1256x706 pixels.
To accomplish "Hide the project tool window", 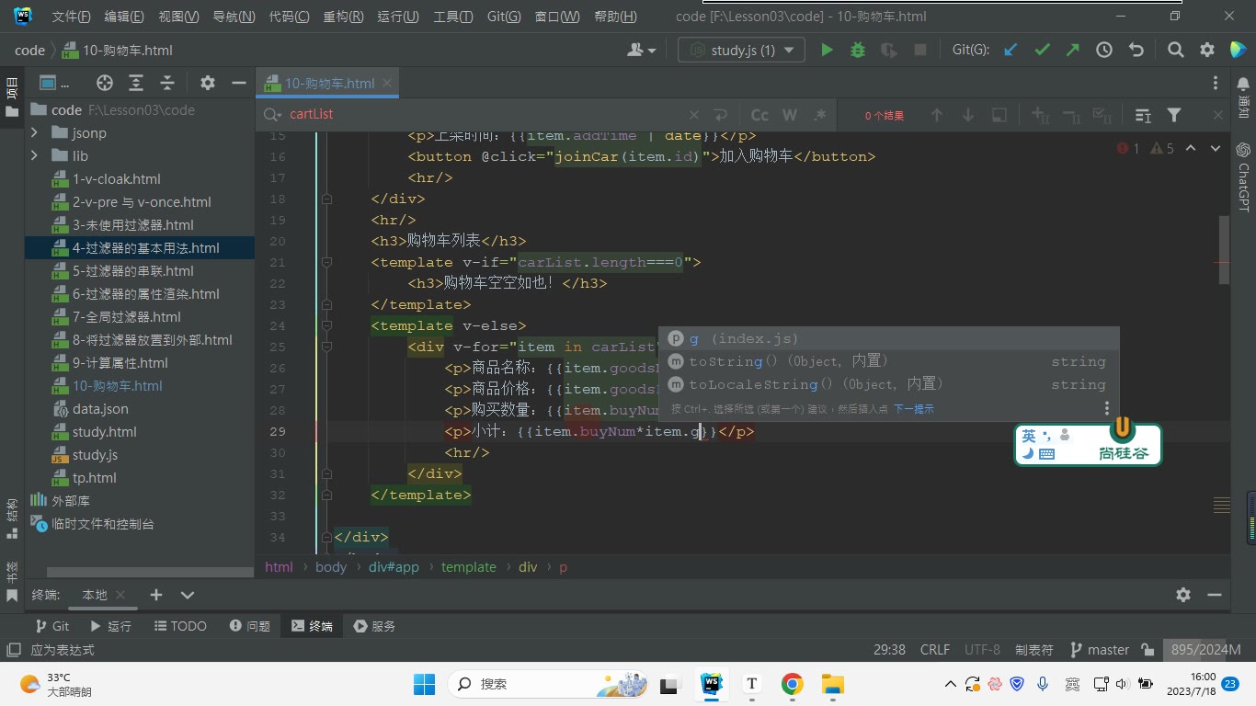I will click(239, 83).
